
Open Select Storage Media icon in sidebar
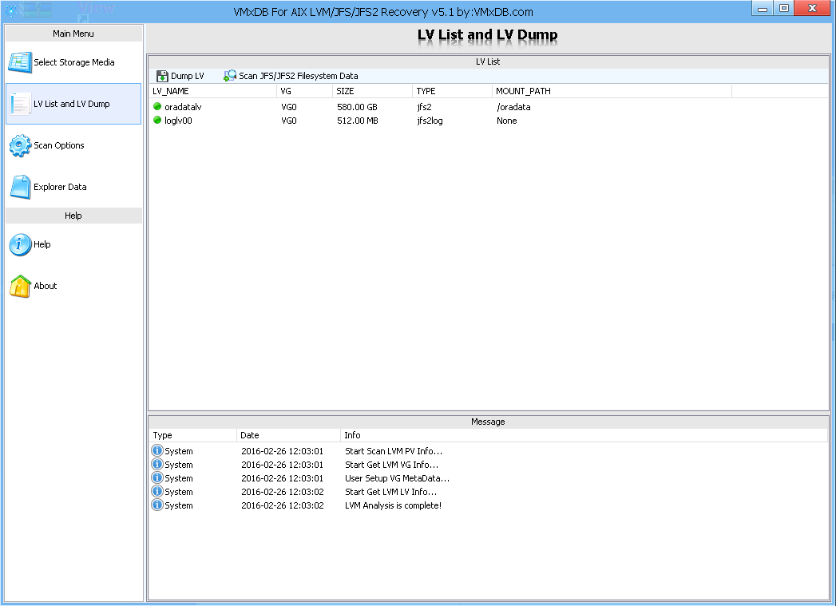(x=20, y=62)
